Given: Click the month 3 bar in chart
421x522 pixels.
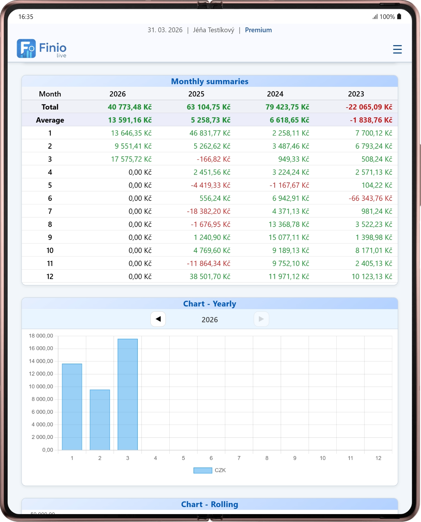Looking at the screenshot, I should click(128, 394).
